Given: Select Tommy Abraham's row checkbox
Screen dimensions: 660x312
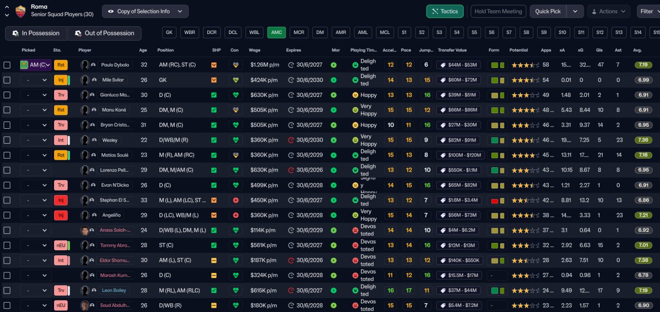Looking at the screenshot, I should tap(7, 245).
